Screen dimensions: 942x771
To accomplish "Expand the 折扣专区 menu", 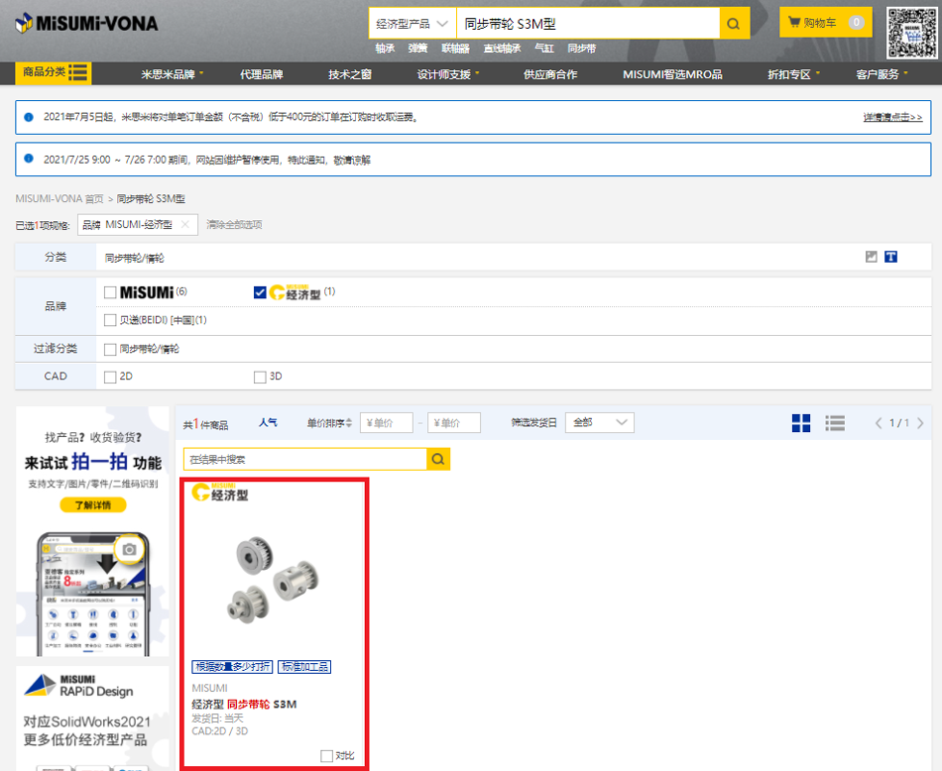I will click(x=793, y=74).
